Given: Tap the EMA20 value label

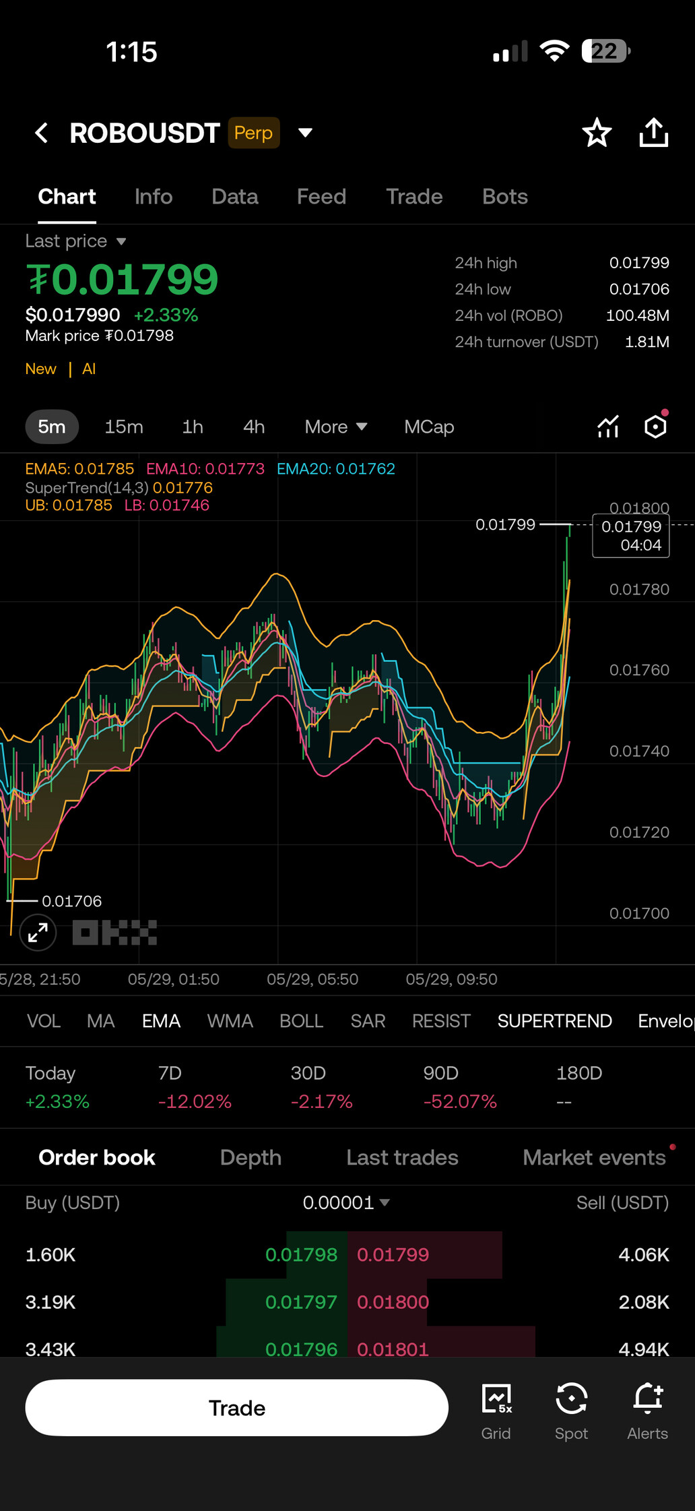Looking at the screenshot, I should point(336,469).
